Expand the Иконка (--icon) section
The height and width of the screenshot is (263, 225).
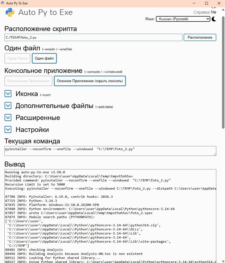(x=8, y=94)
